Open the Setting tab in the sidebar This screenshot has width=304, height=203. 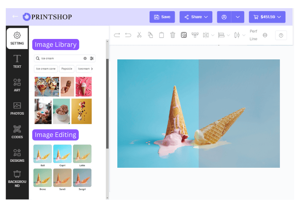click(x=17, y=38)
